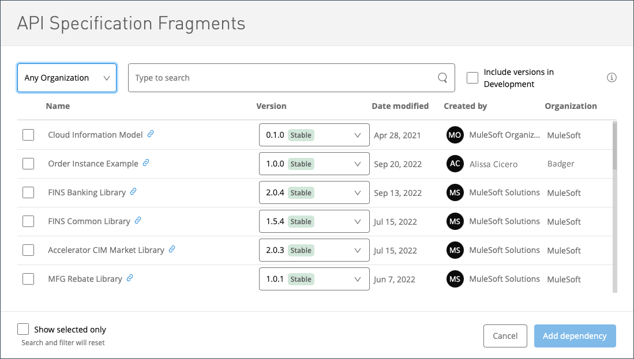Open version 1.0.1 dropdown for MFG Rebate Library

click(x=314, y=279)
